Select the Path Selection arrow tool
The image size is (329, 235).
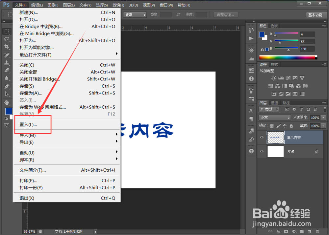[7, 94]
